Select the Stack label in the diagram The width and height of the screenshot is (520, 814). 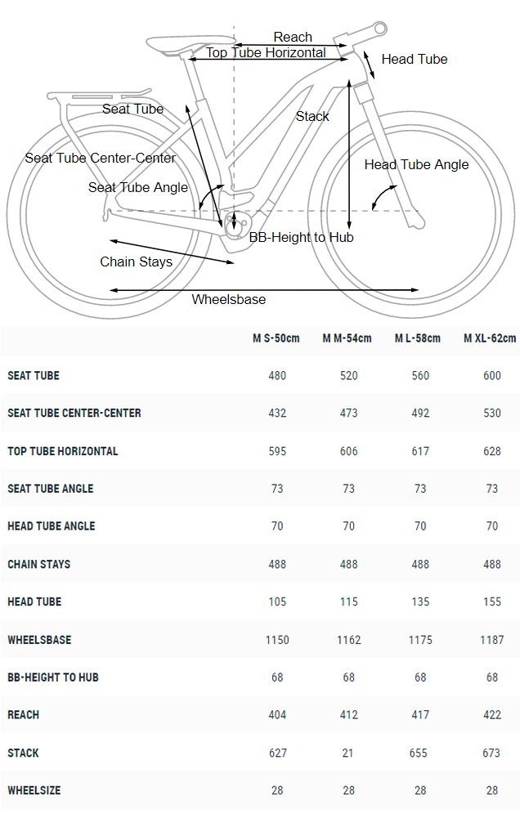[x=312, y=116]
